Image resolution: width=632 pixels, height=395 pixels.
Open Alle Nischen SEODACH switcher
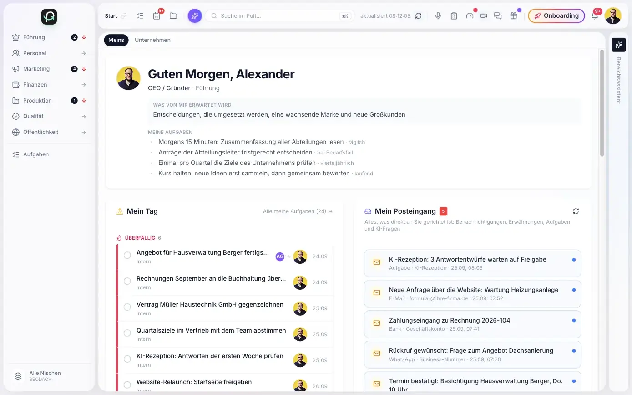pos(49,376)
